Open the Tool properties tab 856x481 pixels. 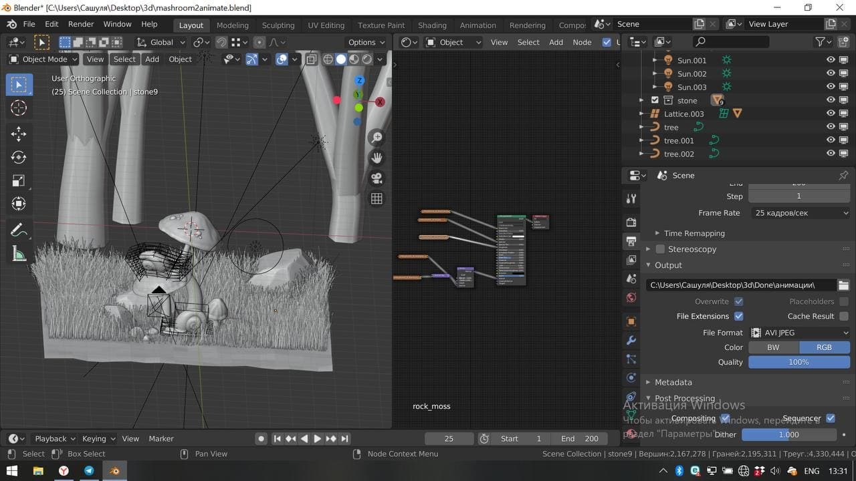click(x=631, y=198)
